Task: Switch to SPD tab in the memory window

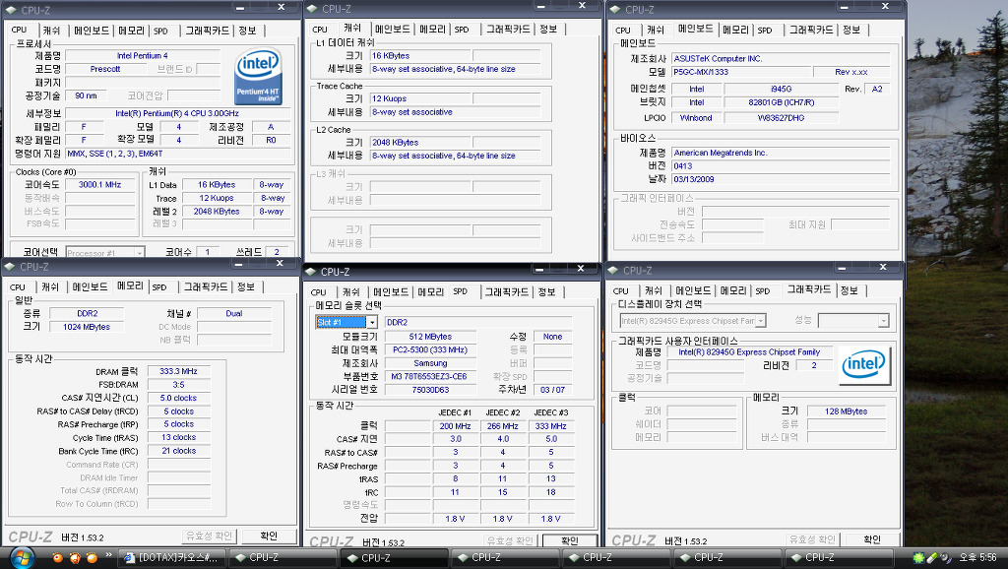Action: click(x=159, y=287)
